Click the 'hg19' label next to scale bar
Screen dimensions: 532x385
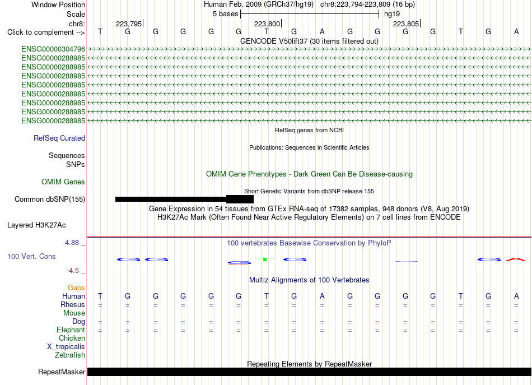392,14
